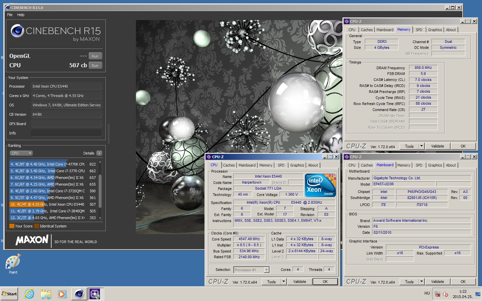Click the MAXON logo at bottom

click(x=32, y=240)
